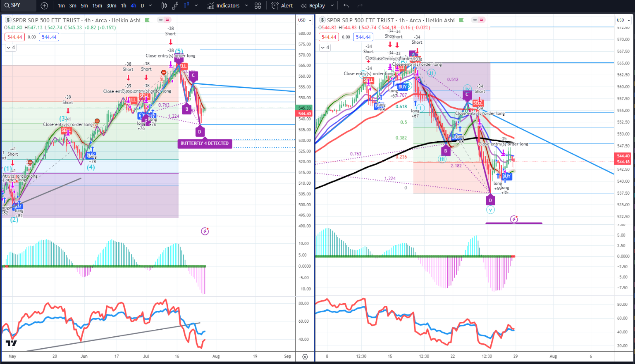The width and height of the screenshot is (635, 364).
Task: Start bar Replay mode
Action: [x=313, y=6]
